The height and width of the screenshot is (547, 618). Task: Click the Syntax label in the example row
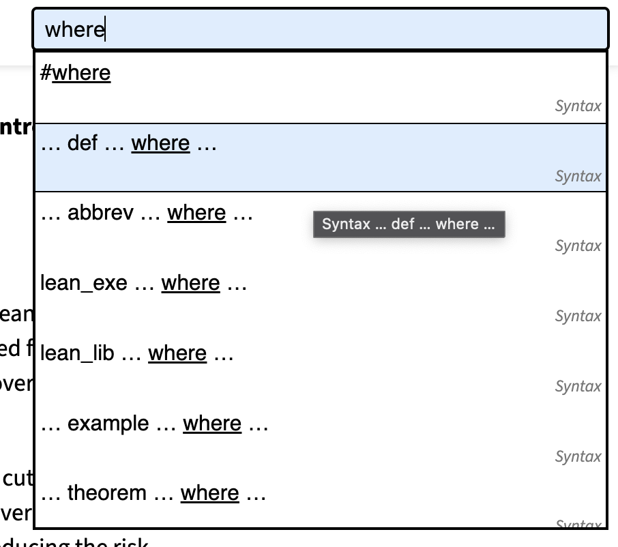[578, 457]
